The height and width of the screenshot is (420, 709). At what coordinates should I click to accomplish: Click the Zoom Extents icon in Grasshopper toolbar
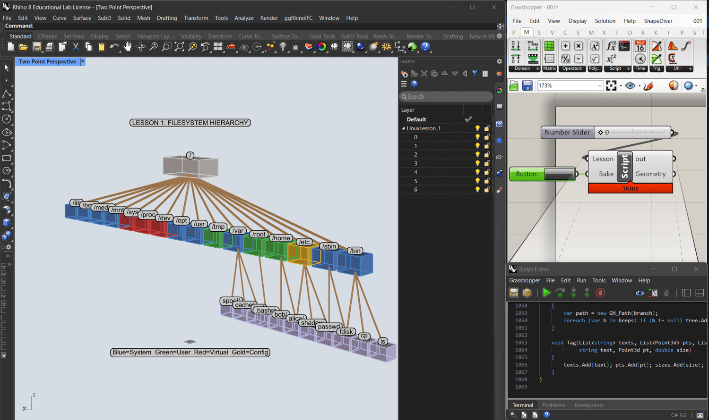tap(611, 85)
